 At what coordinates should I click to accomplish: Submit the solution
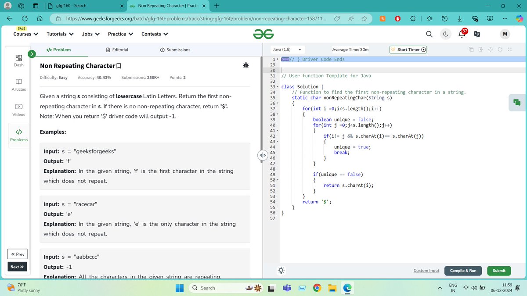(499, 271)
